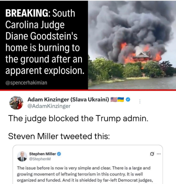Screen dimensions: 176x184
Task: Click the BREAKING headline text panel
Action: pos(44,45)
